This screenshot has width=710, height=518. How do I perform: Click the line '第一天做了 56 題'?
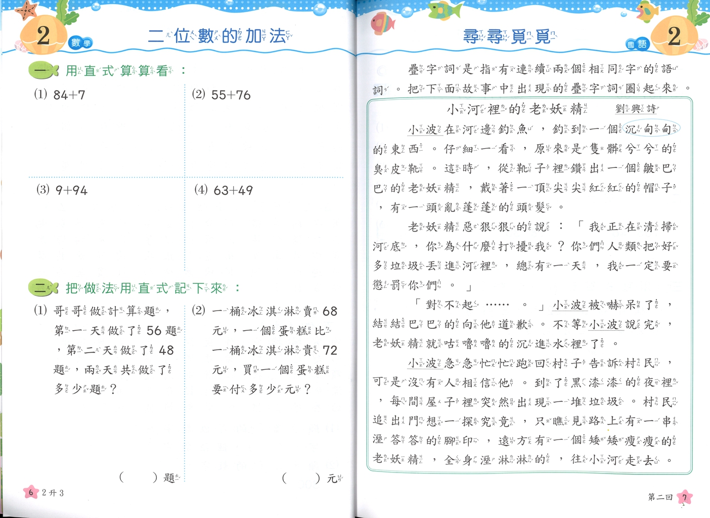(118, 330)
